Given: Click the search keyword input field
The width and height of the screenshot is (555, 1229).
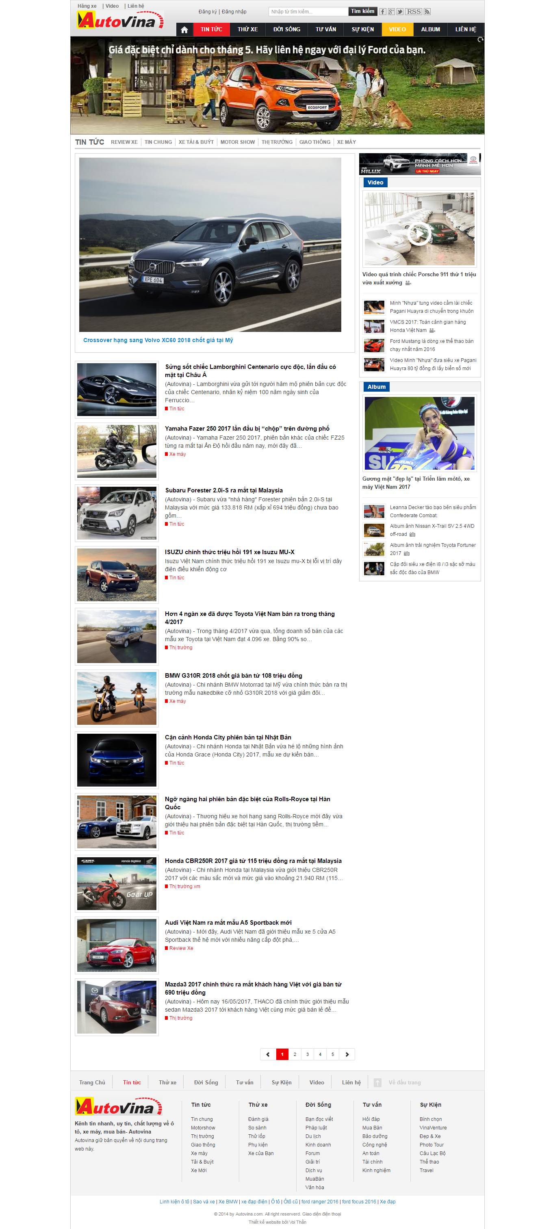Looking at the screenshot, I should coord(308,11).
